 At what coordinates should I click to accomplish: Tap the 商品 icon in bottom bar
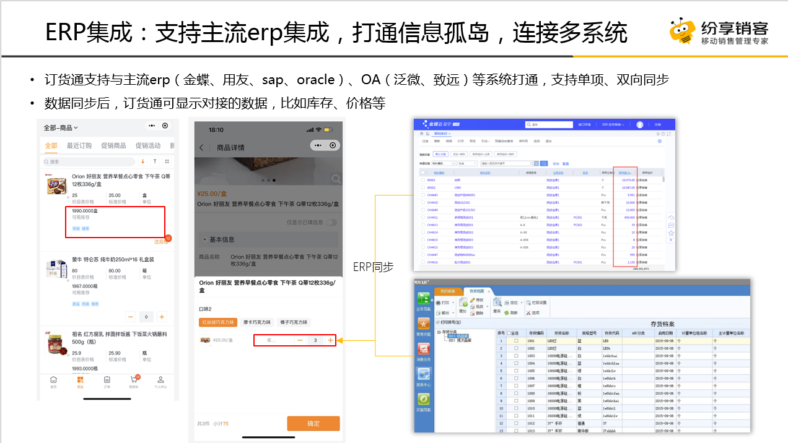80,381
